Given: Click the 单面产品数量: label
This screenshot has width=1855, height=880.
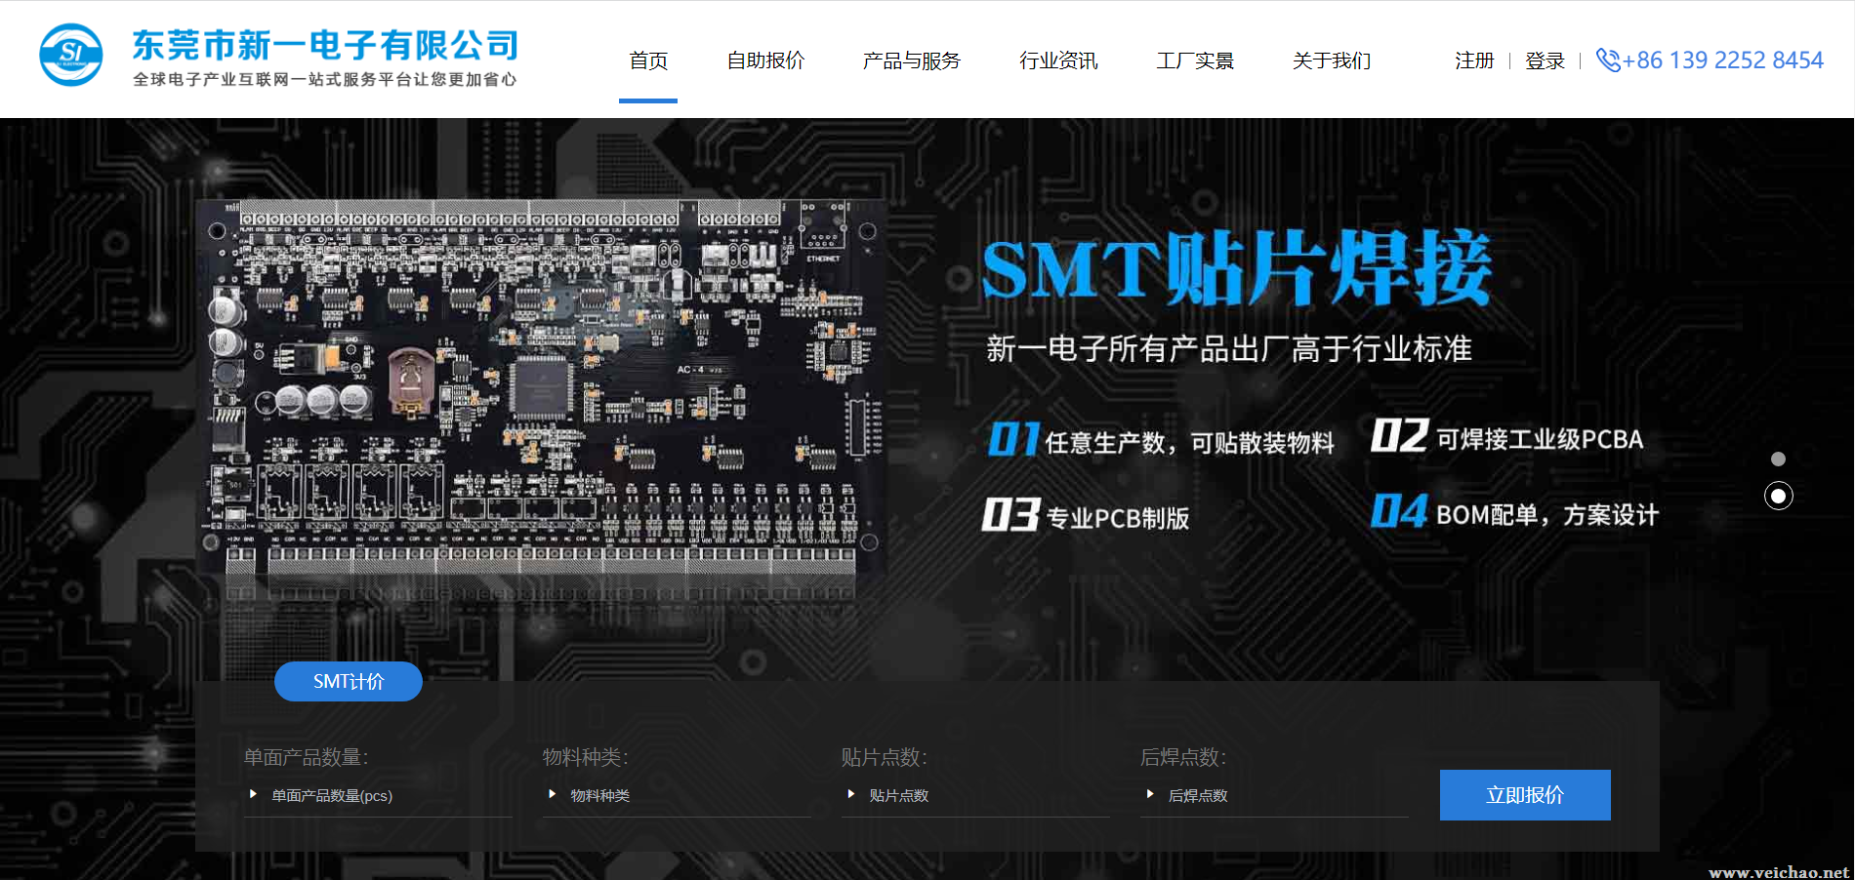Looking at the screenshot, I should tap(307, 757).
